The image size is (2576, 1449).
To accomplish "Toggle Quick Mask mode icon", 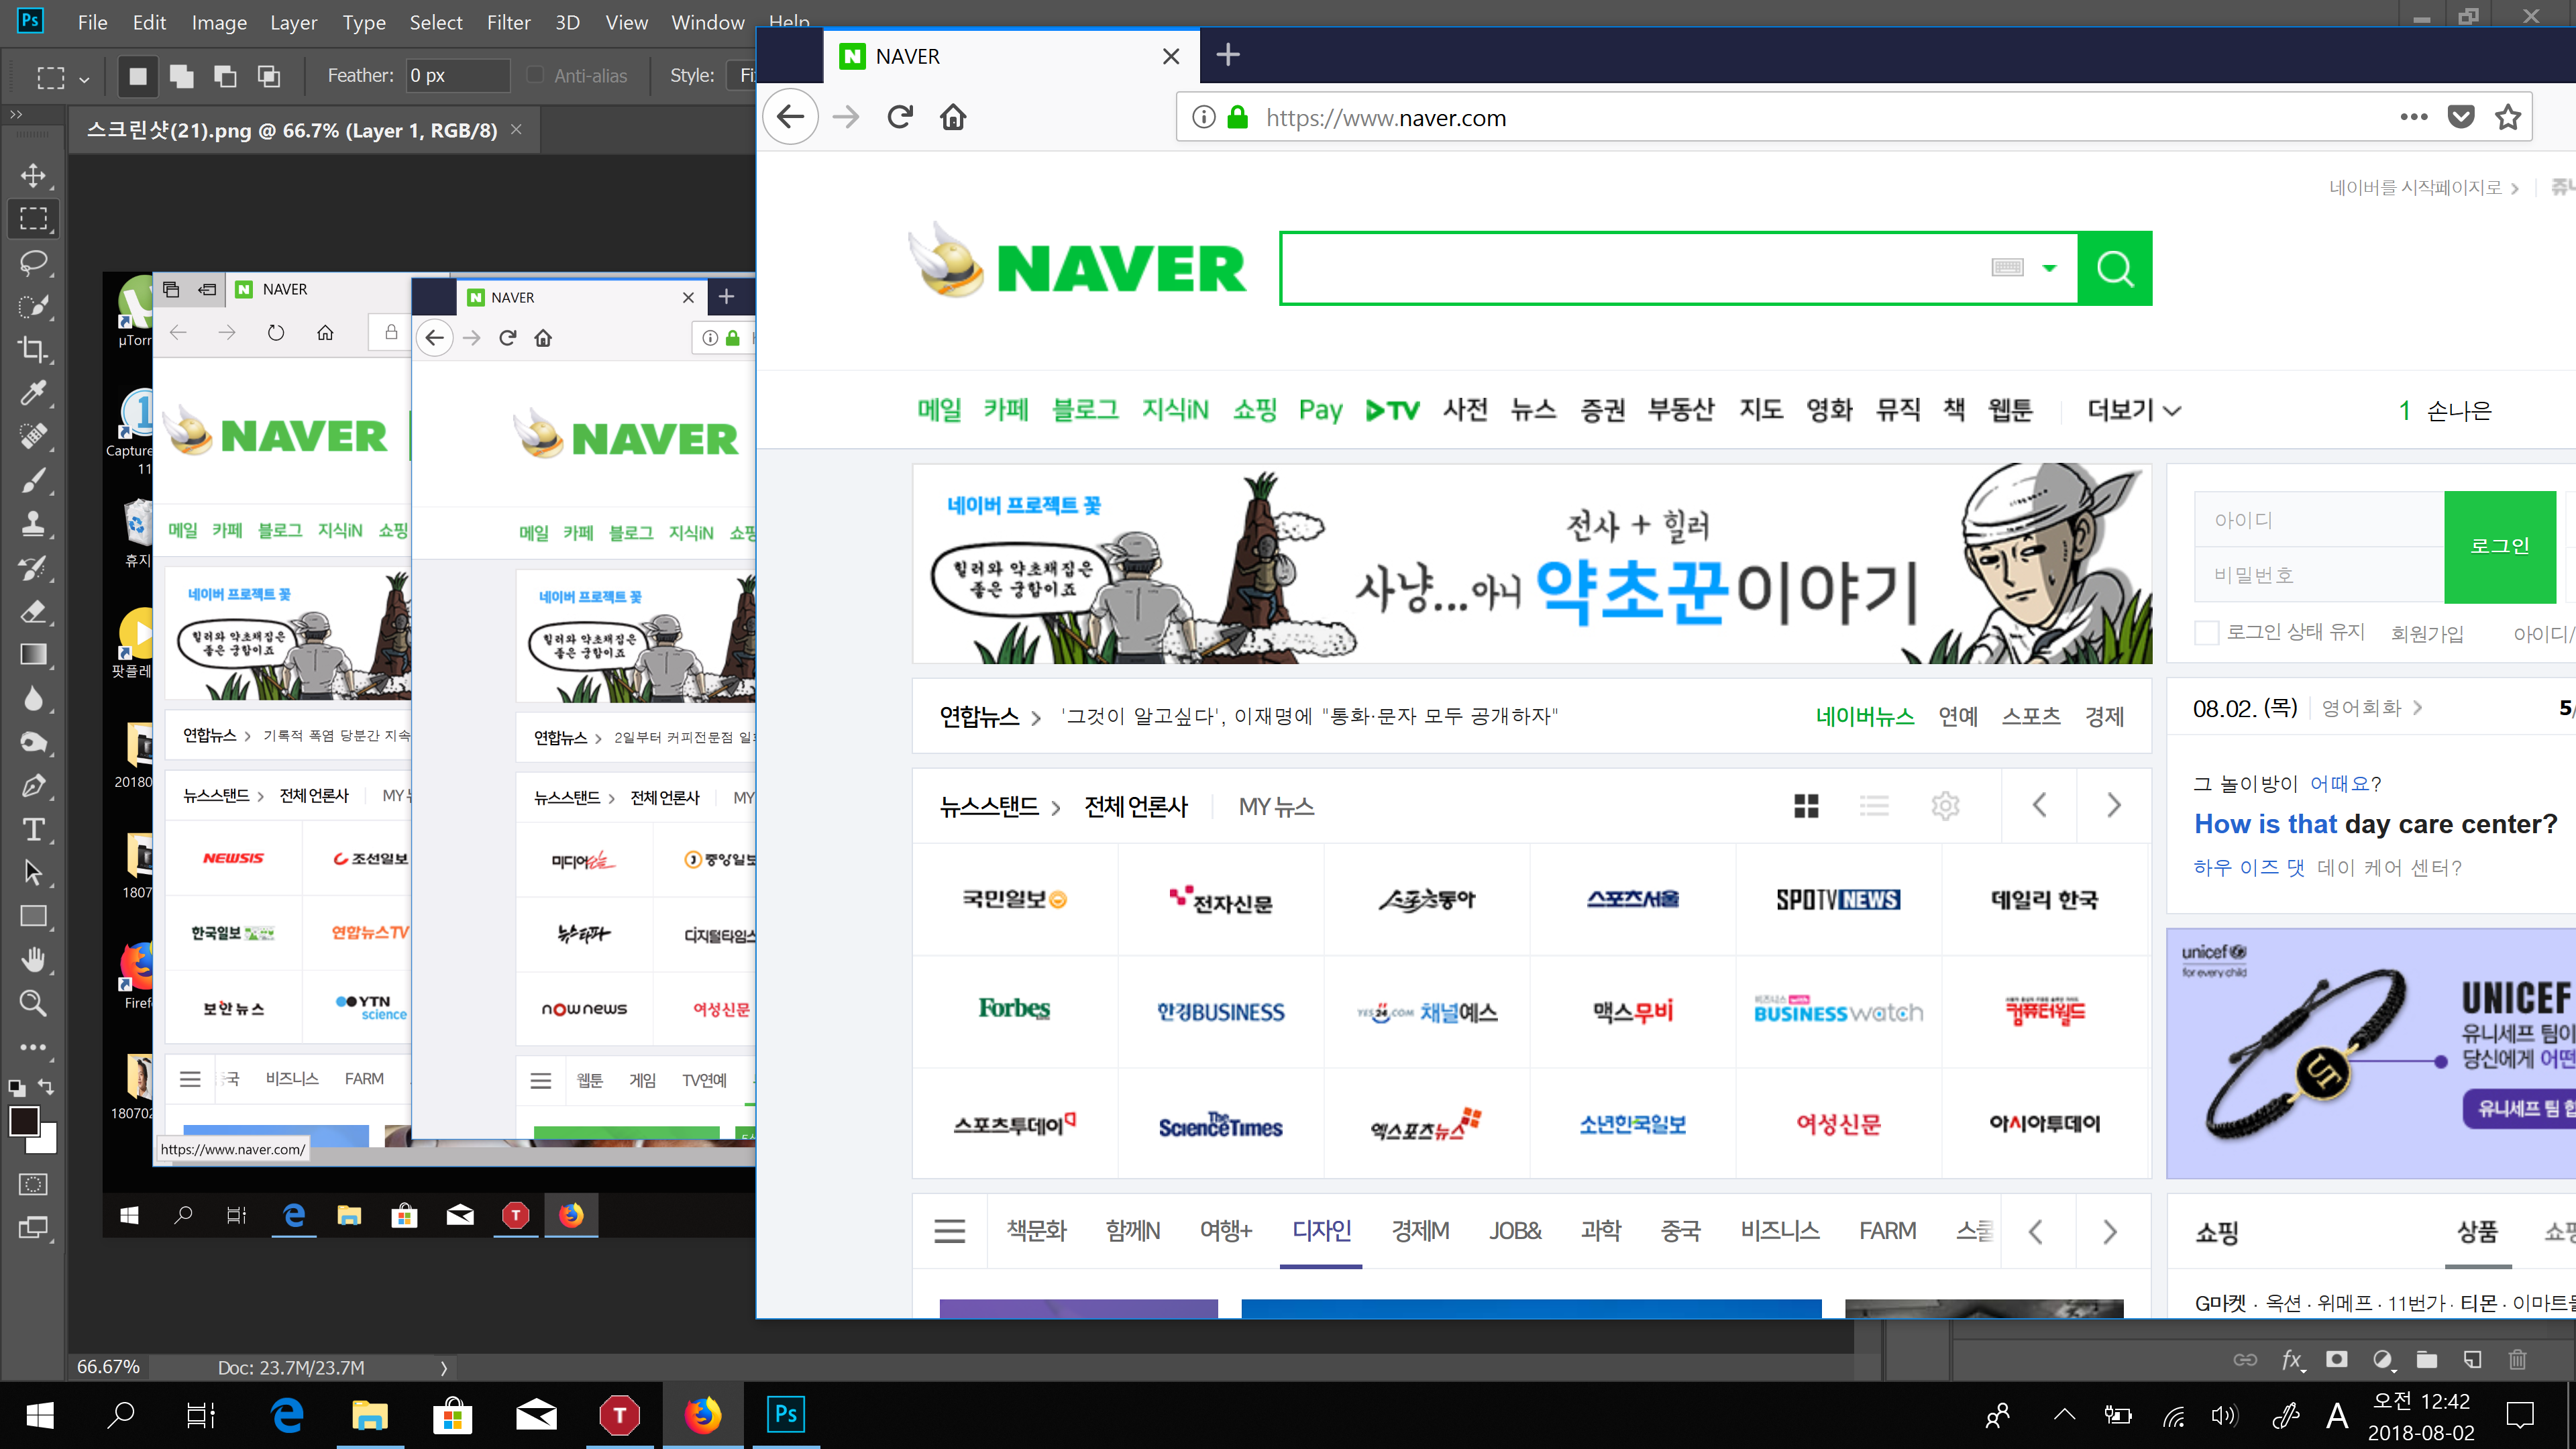I will click(x=33, y=1184).
